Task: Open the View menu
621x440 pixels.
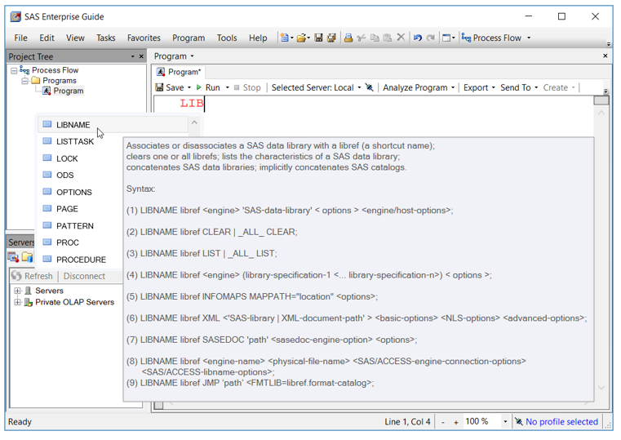Action: coord(75,38)
